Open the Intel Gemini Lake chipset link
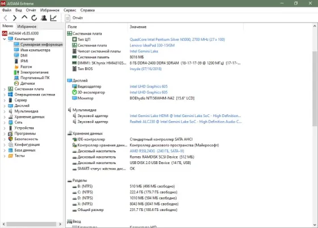318x228 pixels. pos(144,51)
